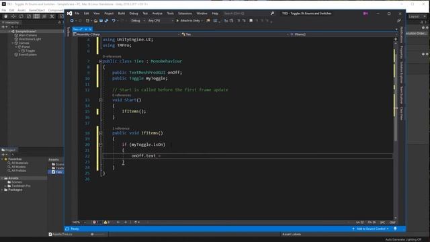Open Visual Studio Build menu
430x242 pixels.
tap(122, 13)
